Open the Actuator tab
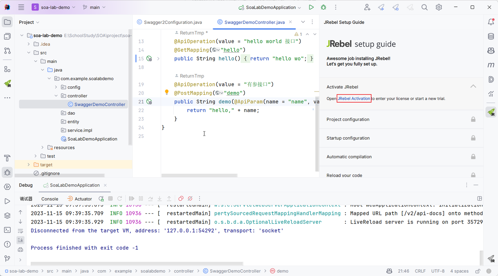The width and height of the screenshot is (498, 276). pyautogui.click(x=80, y=199)
